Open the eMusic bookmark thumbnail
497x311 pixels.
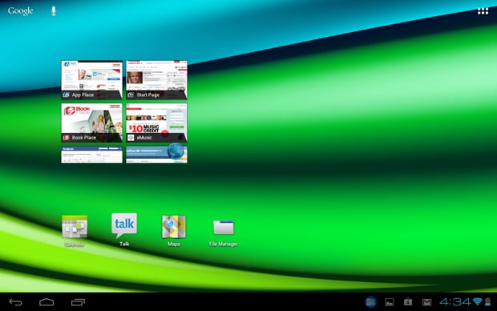(156, 123)
